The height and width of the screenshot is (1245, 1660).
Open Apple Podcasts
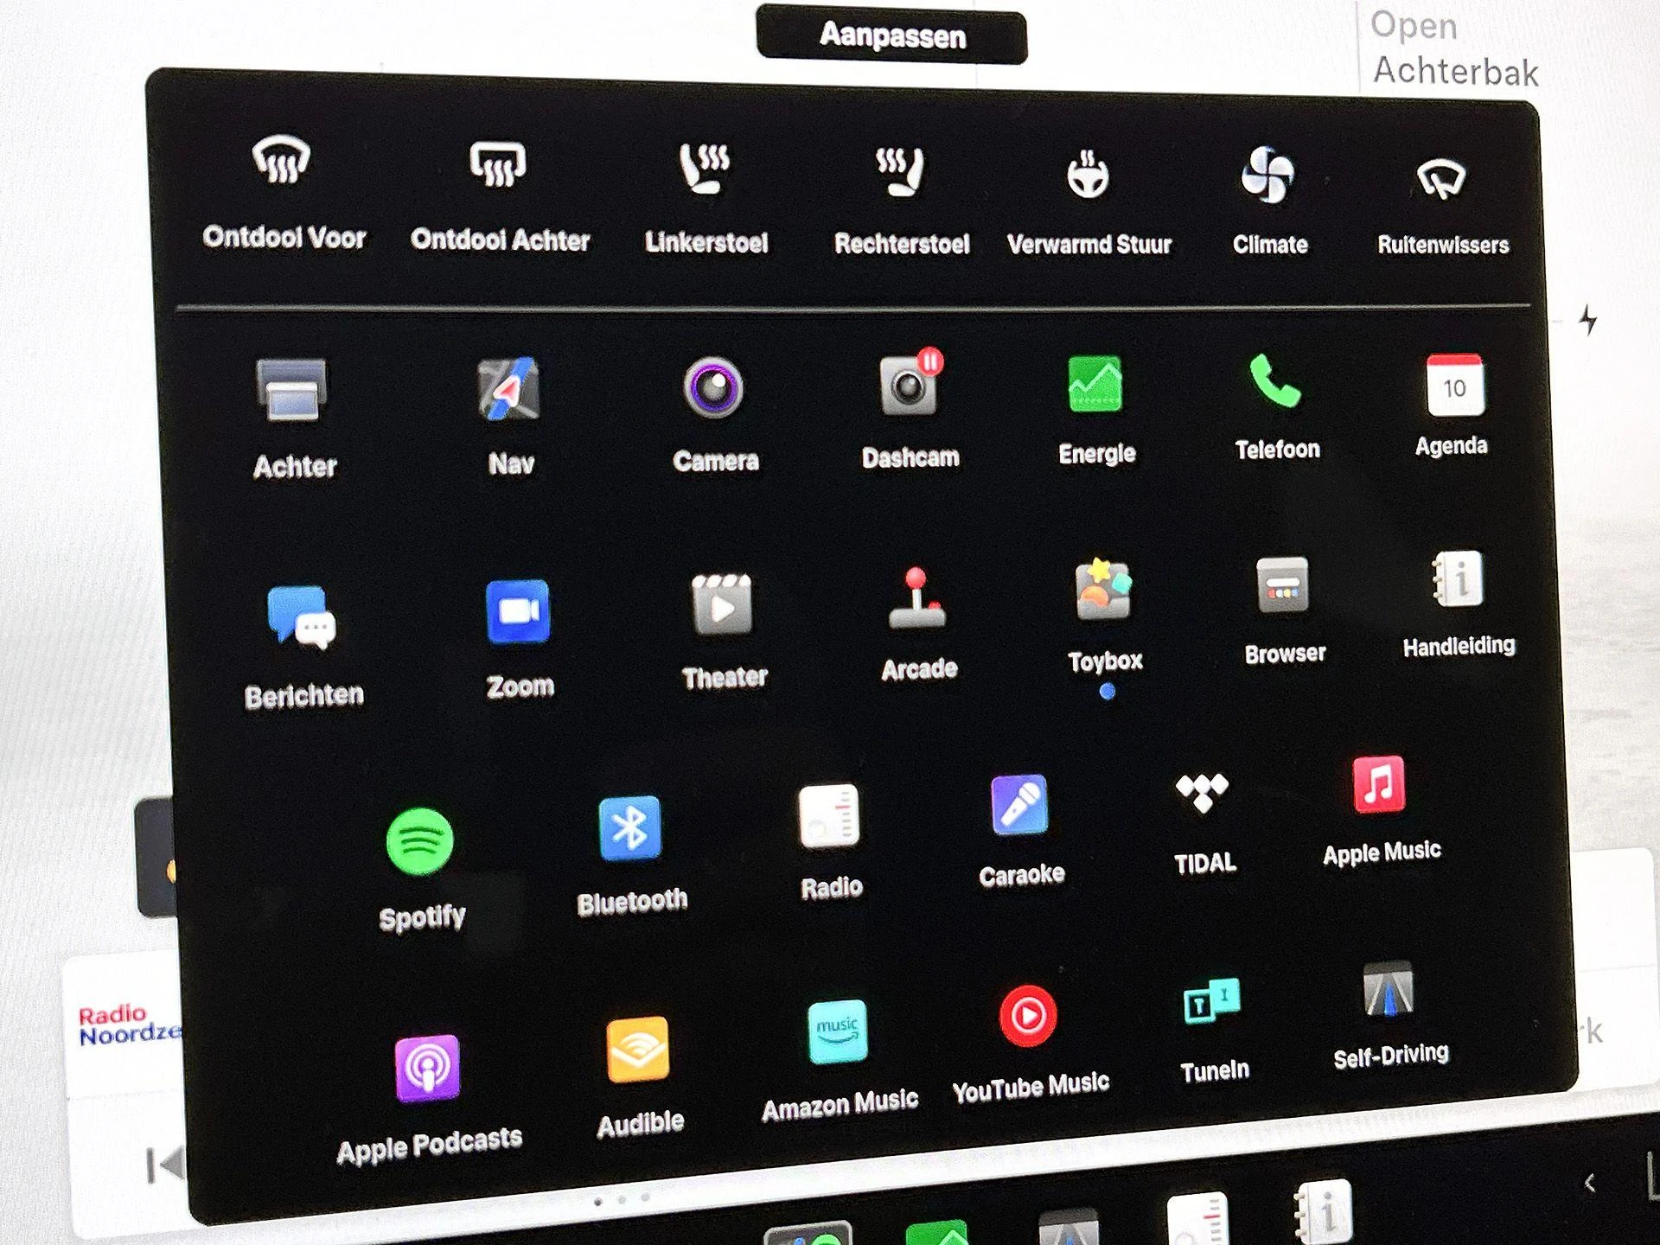(x=427, y=1068)
